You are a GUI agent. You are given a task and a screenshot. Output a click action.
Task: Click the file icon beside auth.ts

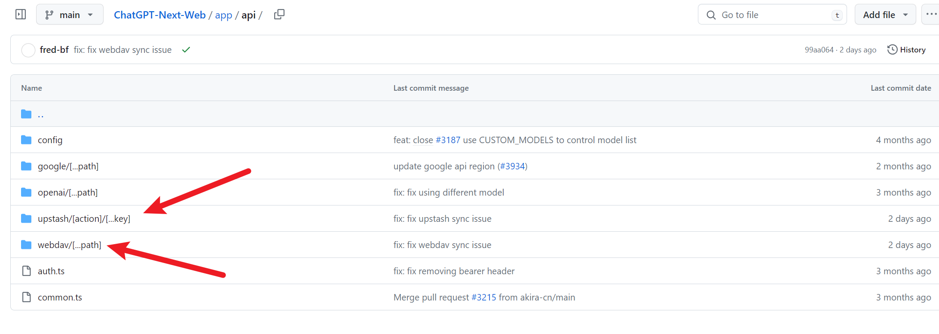point(27,271)
